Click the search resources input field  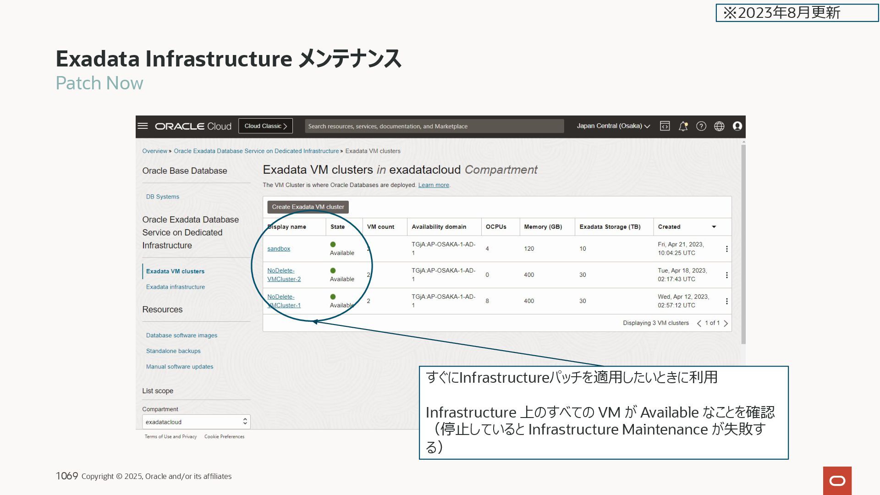[x=434, y=126]
